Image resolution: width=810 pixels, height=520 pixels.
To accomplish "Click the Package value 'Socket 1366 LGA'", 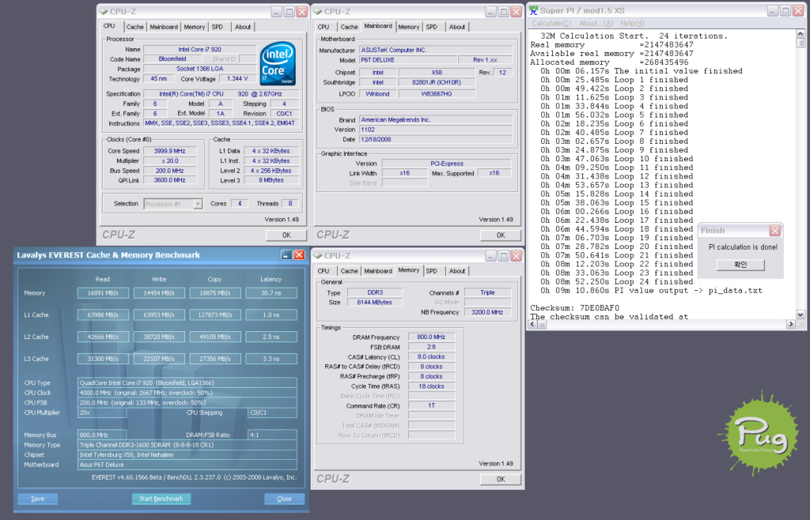I will click(199, 69).
